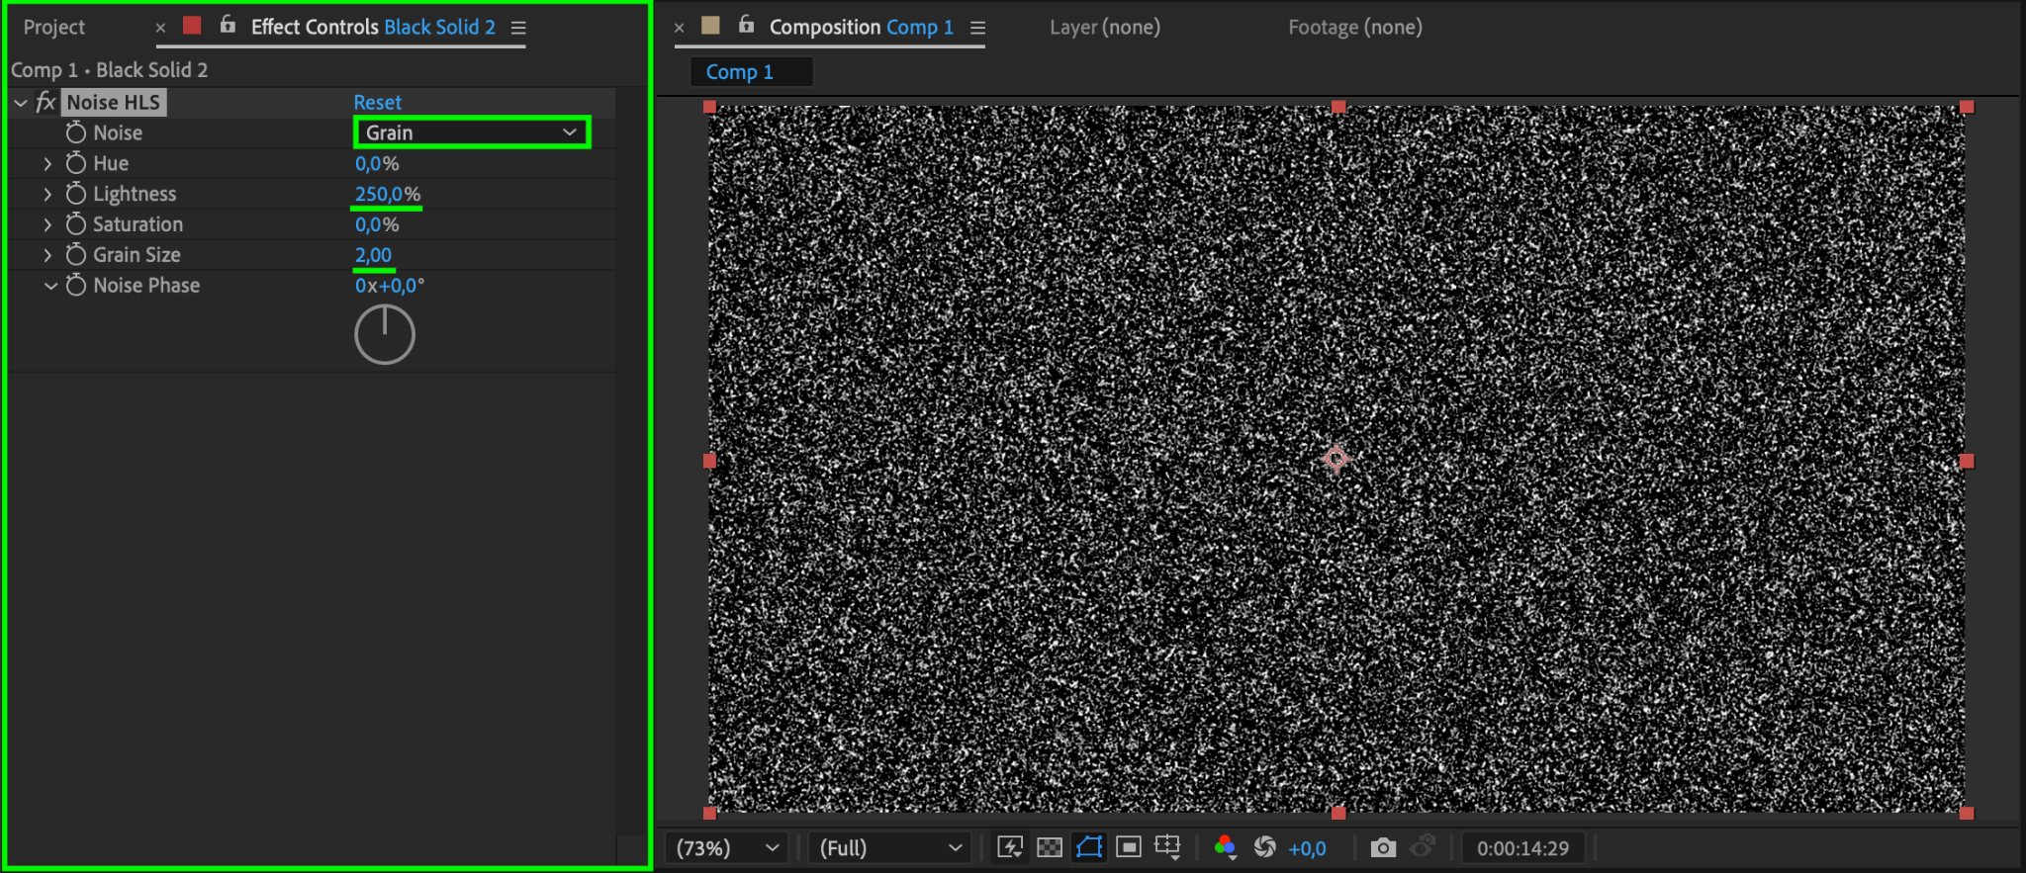Open the Noise type Grain dropdown
Screen dimensions: 2026x873
pyautogui.click(x=472, y=132)
